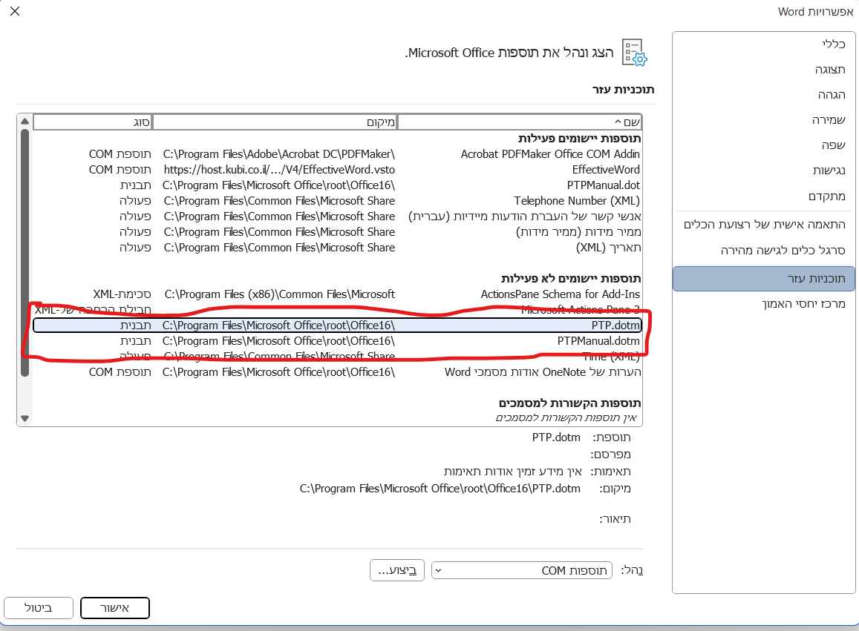Select the PTPManual.dotm add-in row
859x631 pixels.
click(337, 341)
